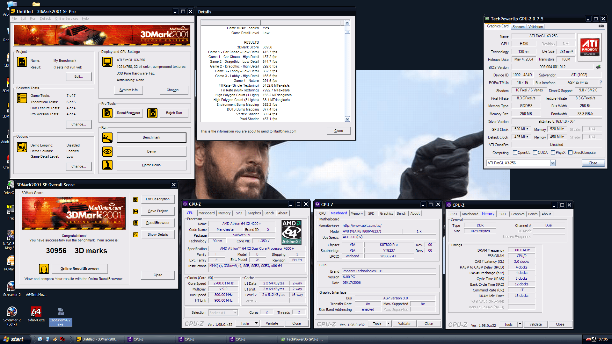The image size is (612, 344).
Task: Click the ATI tray icon in system tray
Action: point(588,339)
